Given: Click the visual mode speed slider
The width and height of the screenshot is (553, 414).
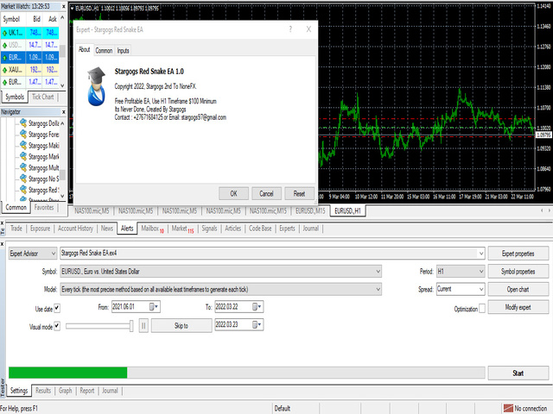Looking at the screenshot, I should (x=99, y=326).
